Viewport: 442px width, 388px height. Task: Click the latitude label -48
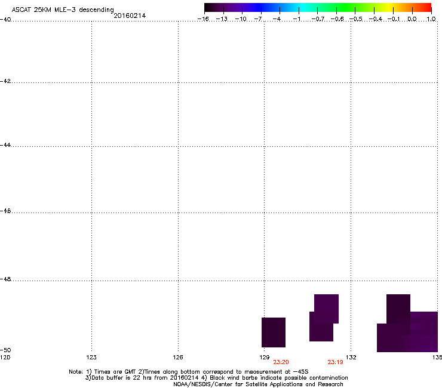coord(5,279)
